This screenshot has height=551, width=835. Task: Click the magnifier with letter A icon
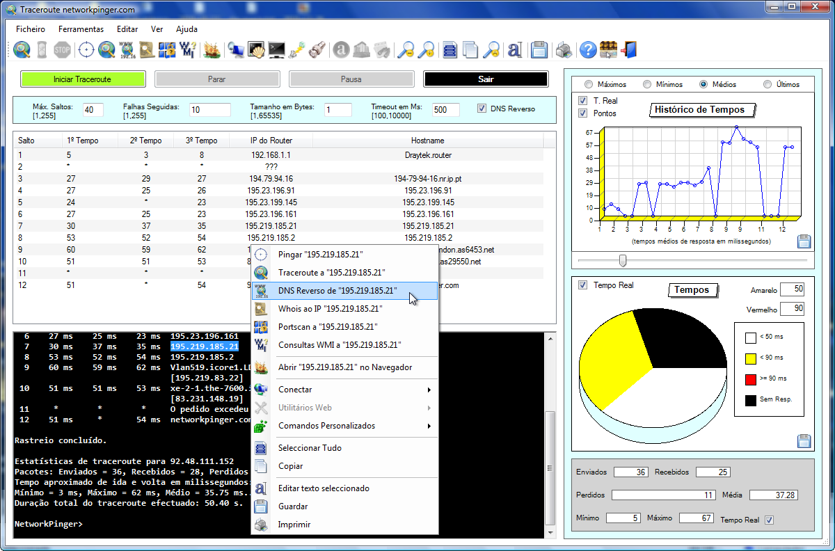[x=491, y=49]
